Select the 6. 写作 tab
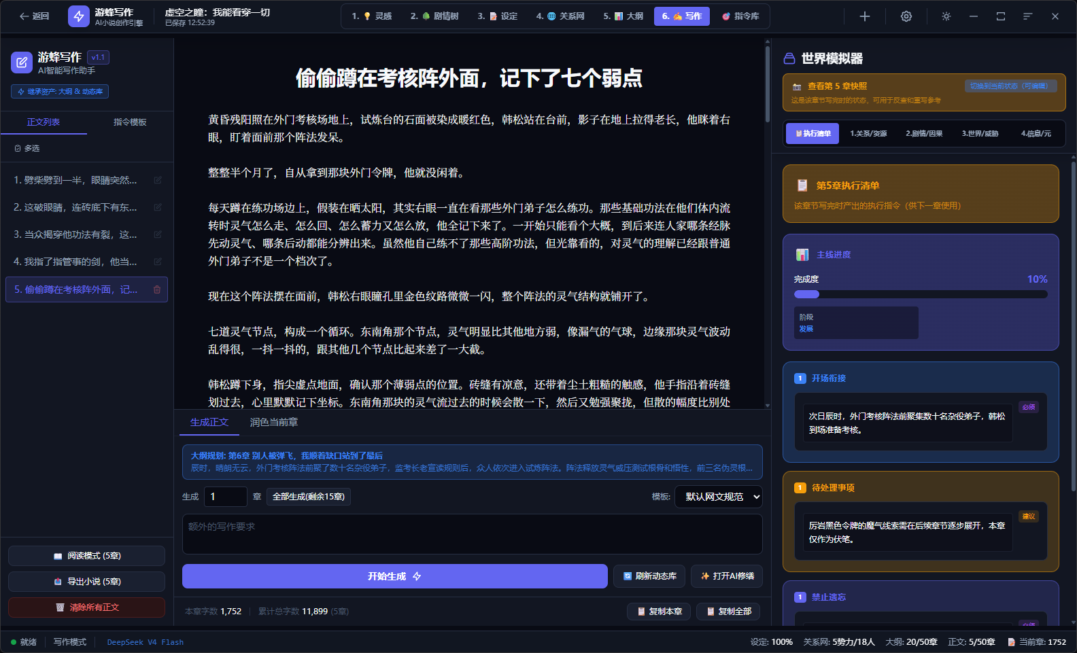Screen dimensions: 1077x653 click(x=682, y=16)
